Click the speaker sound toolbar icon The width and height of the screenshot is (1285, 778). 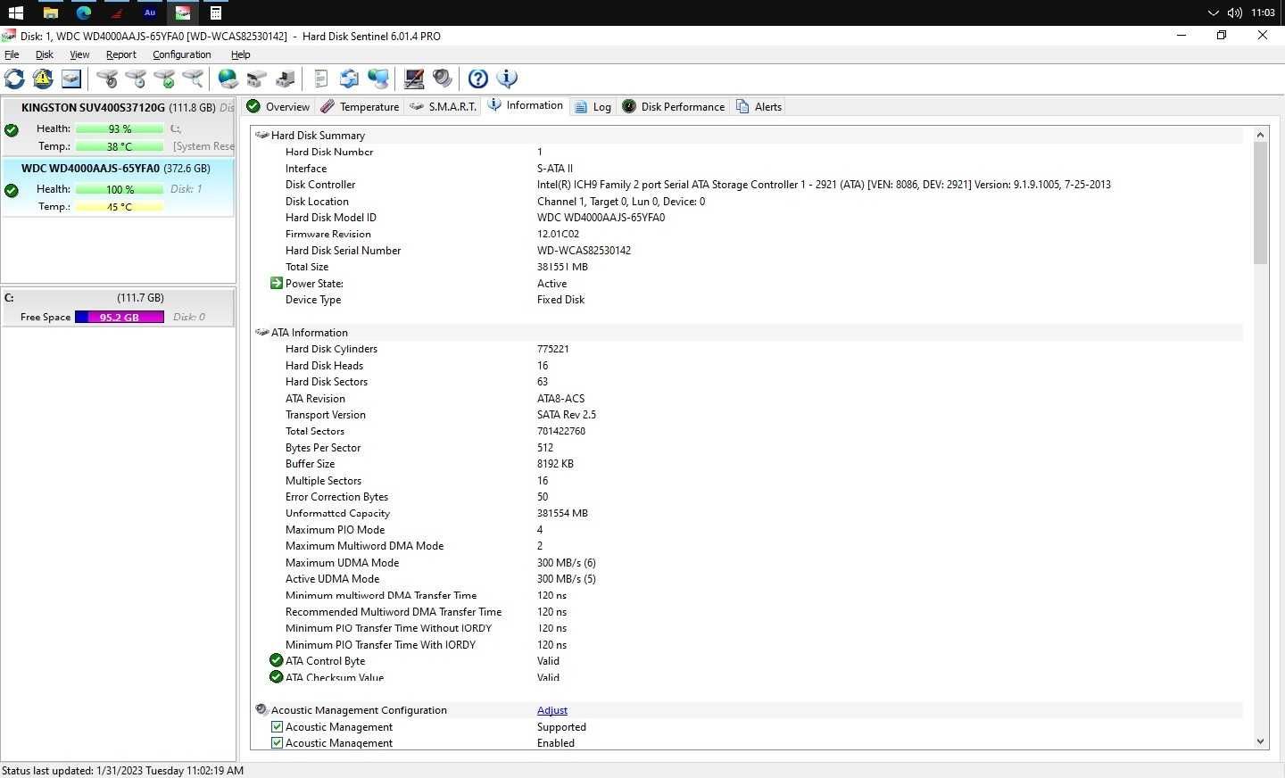click(x=443, y=79)
